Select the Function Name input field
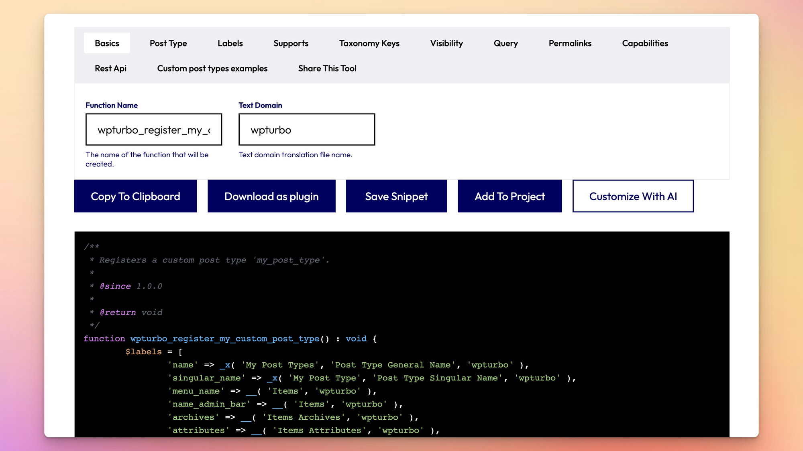Image resolution: width=803 pixels, height=451 pixels. tap(153, 129)
